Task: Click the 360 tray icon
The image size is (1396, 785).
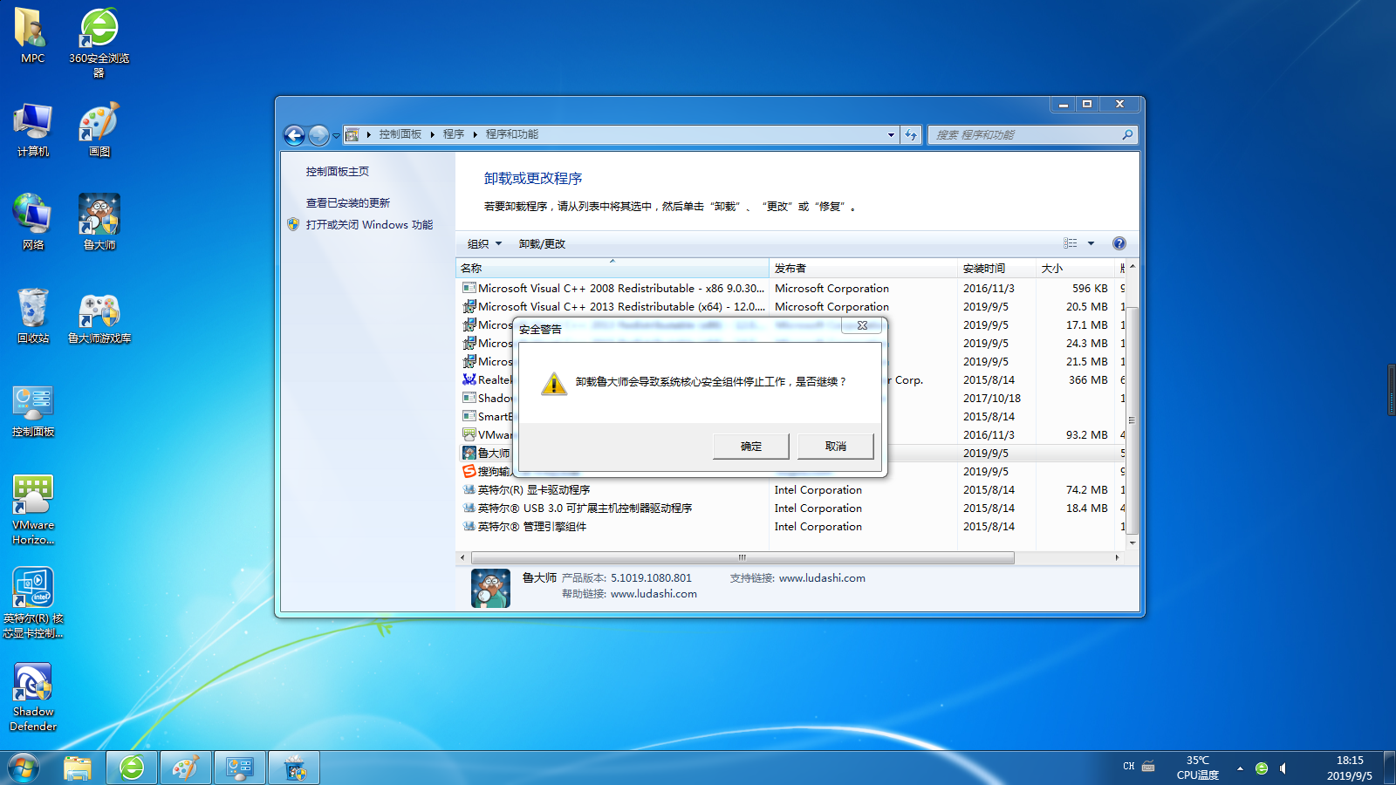Action: 1262,768
